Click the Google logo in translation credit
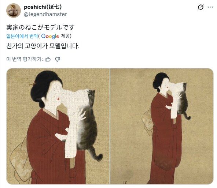Screen dimensions: 217x188 point(50,36)
